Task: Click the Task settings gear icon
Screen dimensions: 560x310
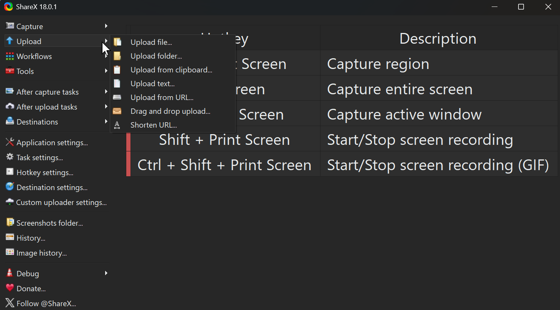Action: pos(10,157)
